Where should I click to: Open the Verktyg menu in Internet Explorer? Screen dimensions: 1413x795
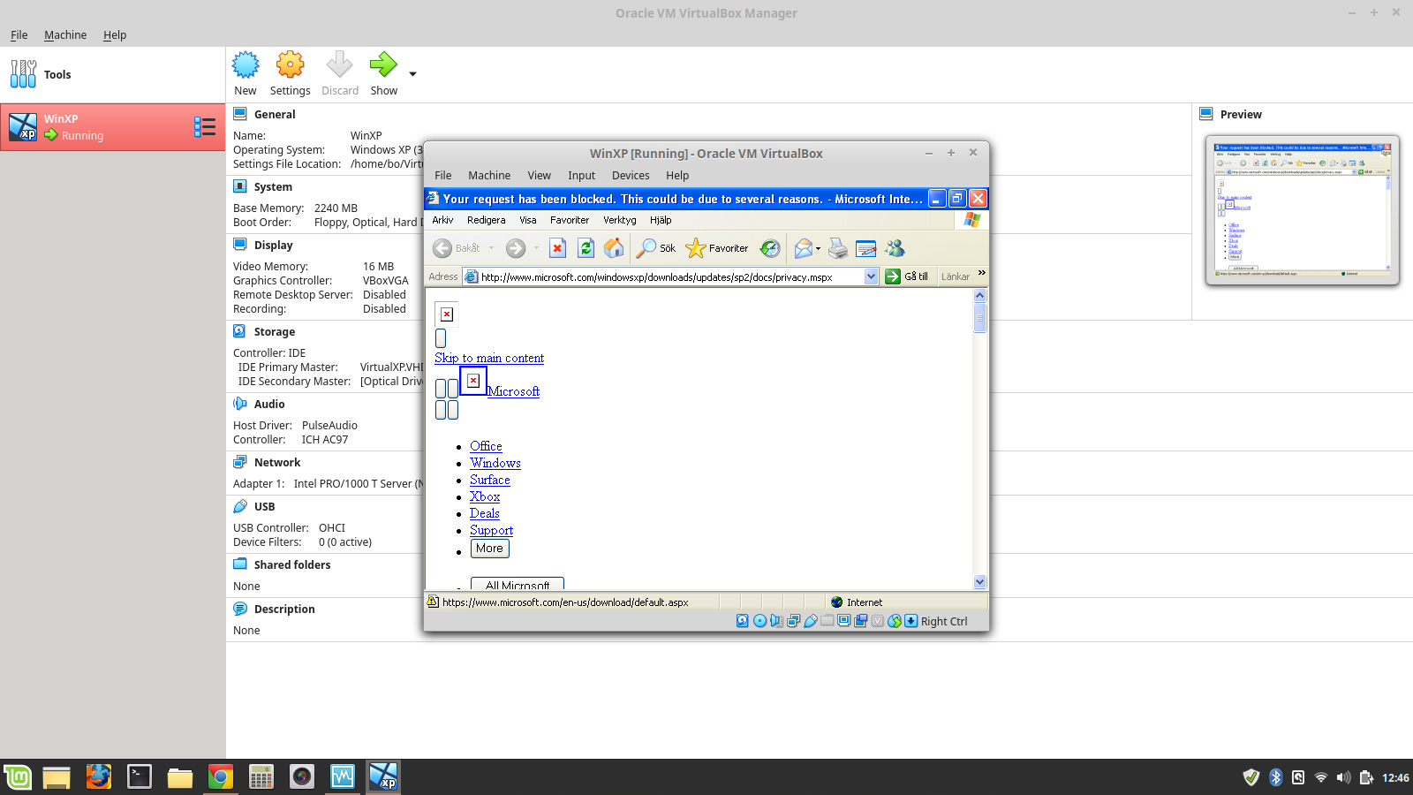(619, 220)
